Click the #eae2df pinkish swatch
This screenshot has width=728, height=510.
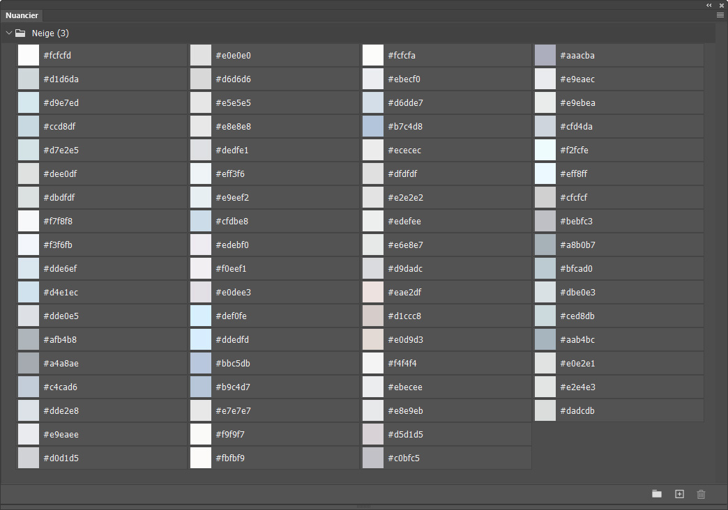click(373, 293)
